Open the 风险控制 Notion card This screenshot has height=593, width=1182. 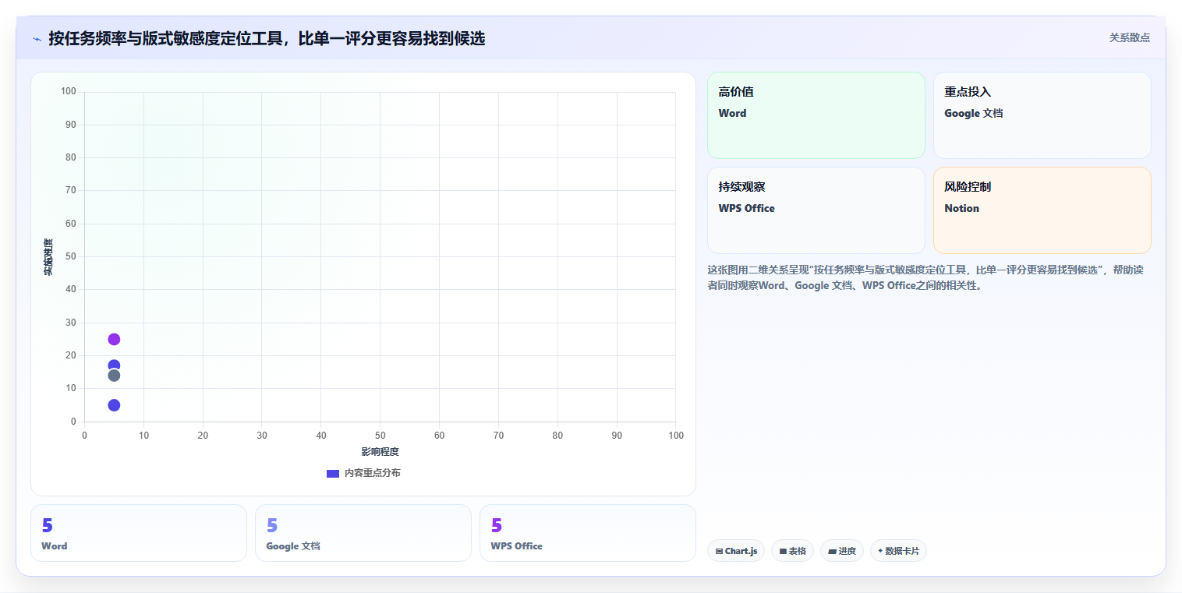coord(1042,210)
